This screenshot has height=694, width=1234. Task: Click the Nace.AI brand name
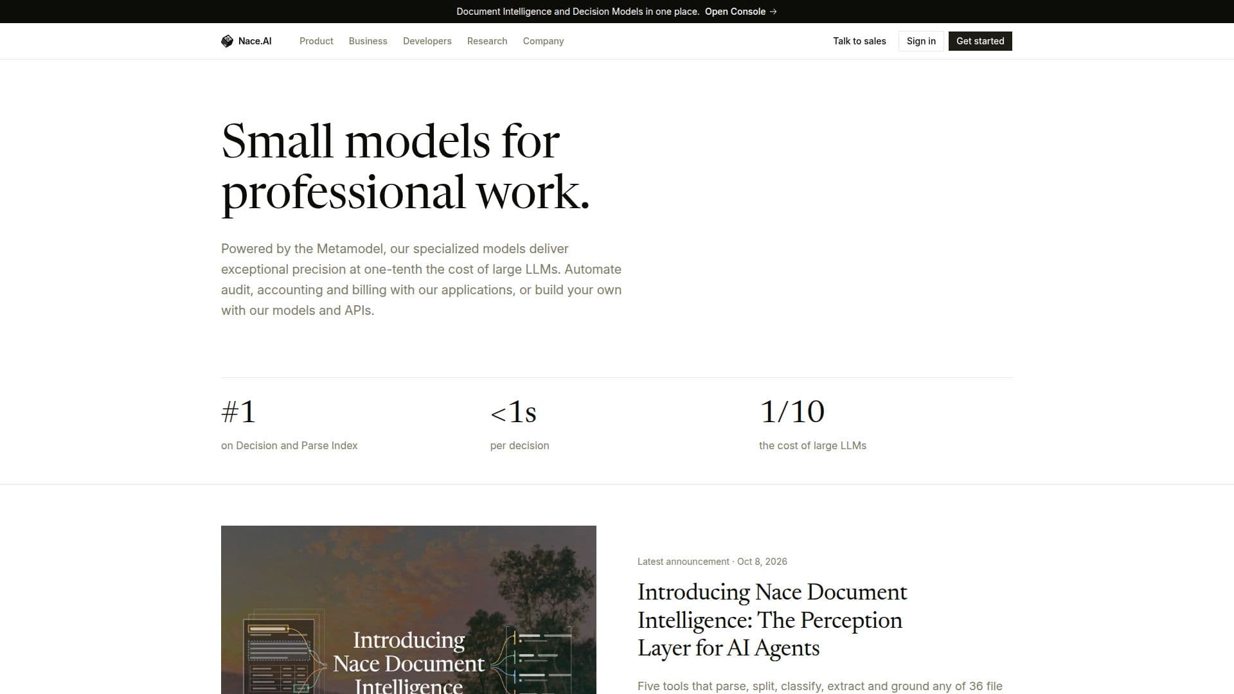pos(255,41)
